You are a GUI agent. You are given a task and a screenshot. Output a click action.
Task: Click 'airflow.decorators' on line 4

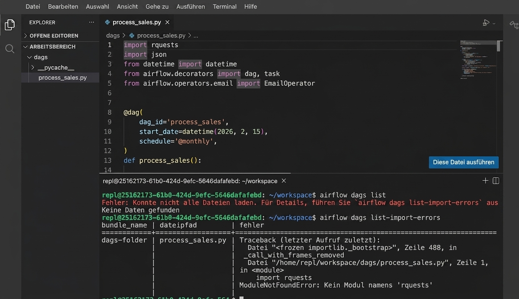pos(178,74)
